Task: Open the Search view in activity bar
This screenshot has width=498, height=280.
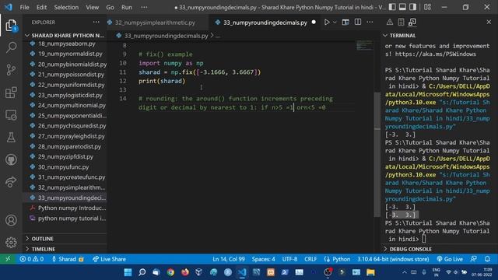Action: click(x=11, y=47)
